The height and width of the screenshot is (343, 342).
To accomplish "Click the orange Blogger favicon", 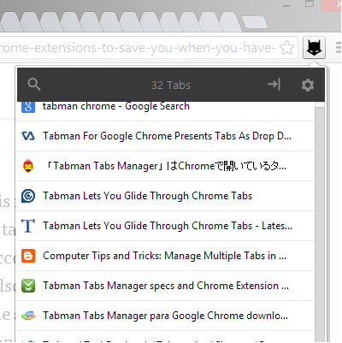I will pos(28,256).
